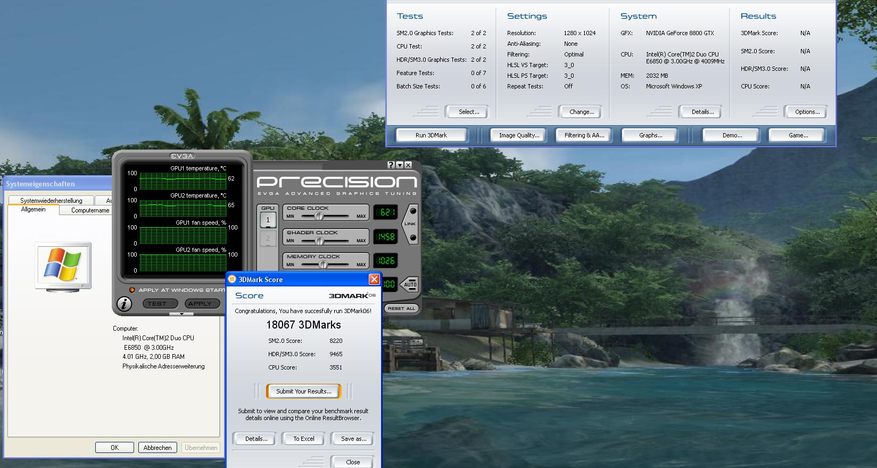Click the EVGA logo badge
Viewport: 877px width, 468px height.
pos(182,156)
